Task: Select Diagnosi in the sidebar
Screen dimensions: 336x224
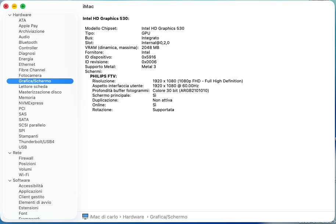Action: coord(27,53)
